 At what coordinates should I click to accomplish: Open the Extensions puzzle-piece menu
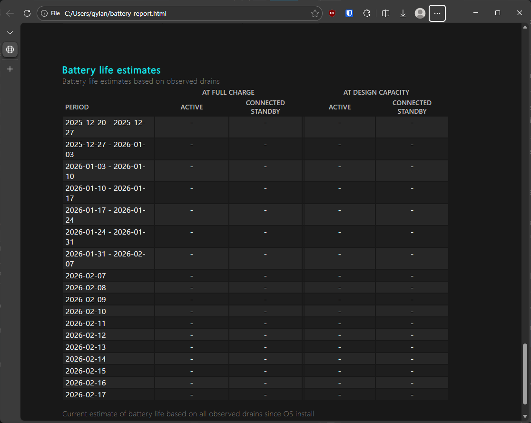point(366,13)
